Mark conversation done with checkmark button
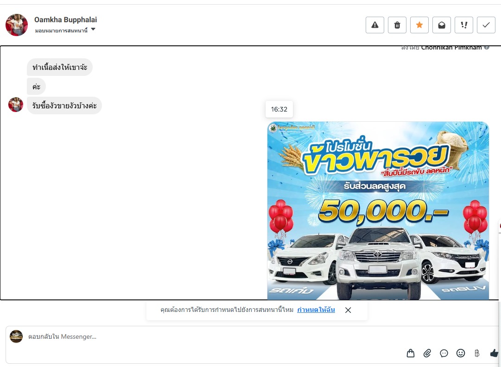This screenshot has height=367, width=501. [x=486, y=25]
